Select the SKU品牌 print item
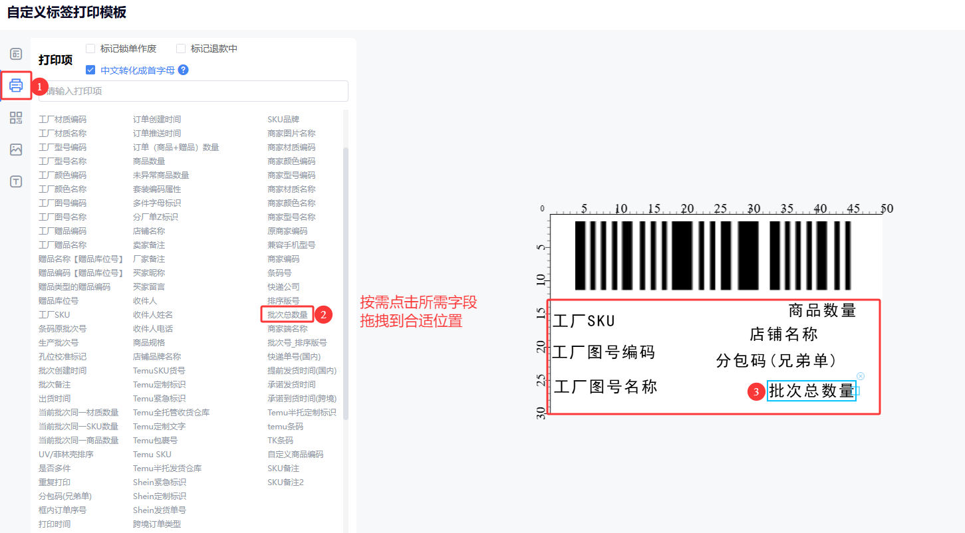The height and width of the screenshot is (533, 965). click(x=283, y=120)
